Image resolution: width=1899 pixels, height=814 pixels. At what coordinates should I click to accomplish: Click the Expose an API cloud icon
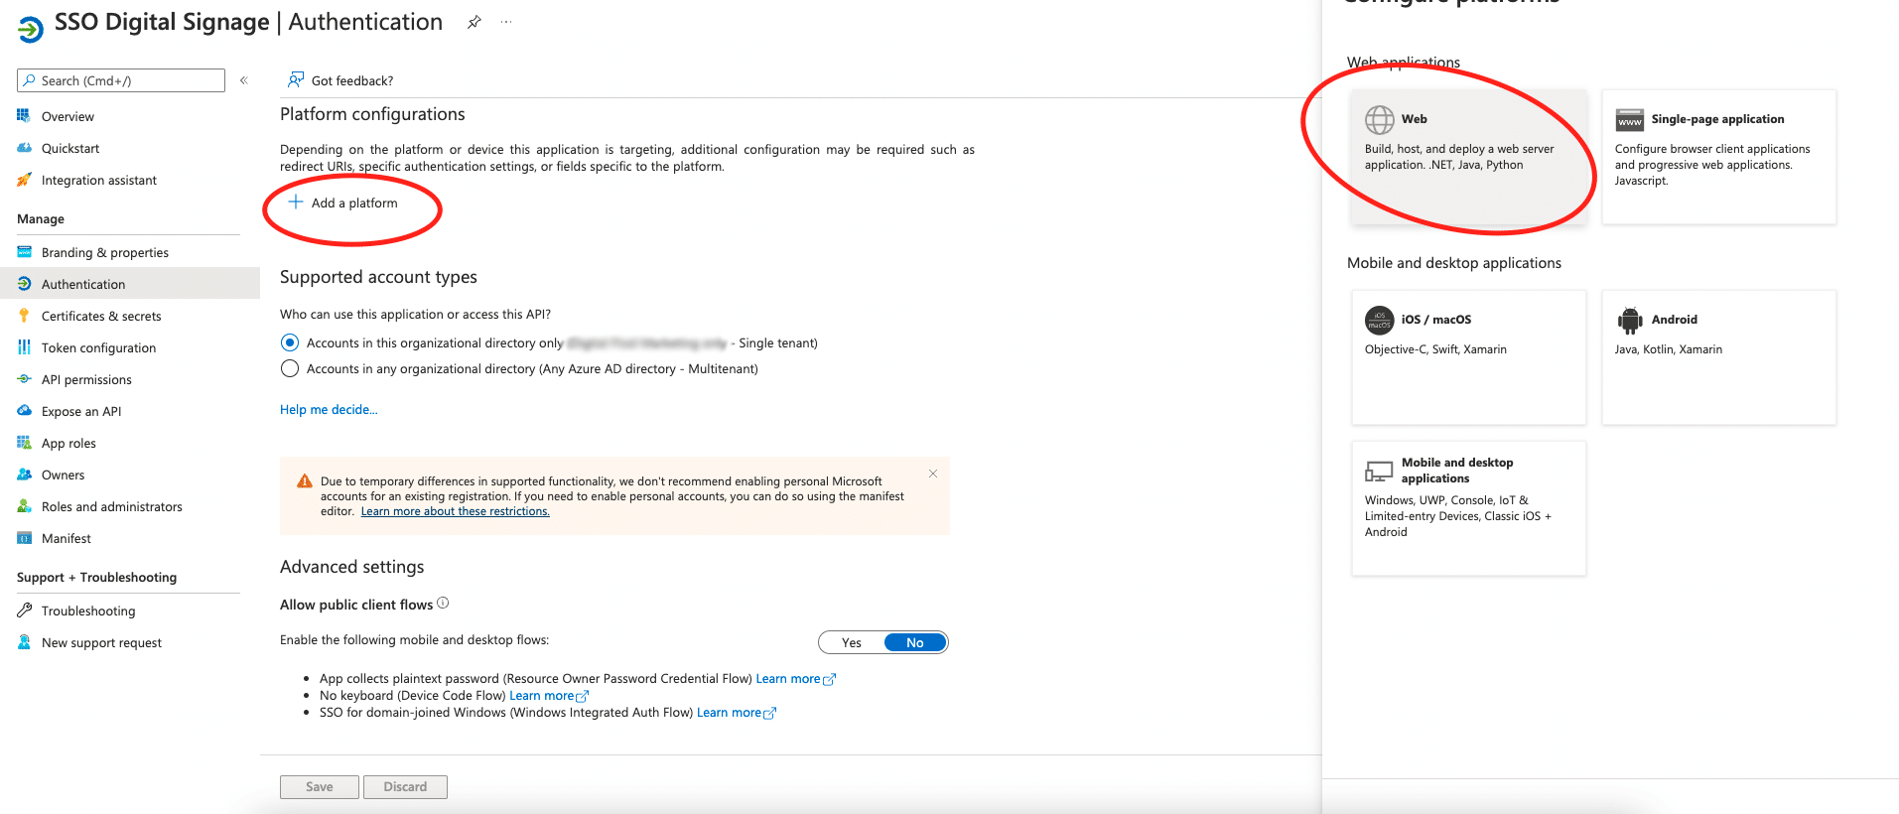(24, 411)
